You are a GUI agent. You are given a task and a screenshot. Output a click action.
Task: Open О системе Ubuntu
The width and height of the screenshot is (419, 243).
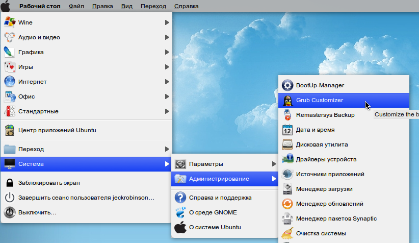[225, 227]
